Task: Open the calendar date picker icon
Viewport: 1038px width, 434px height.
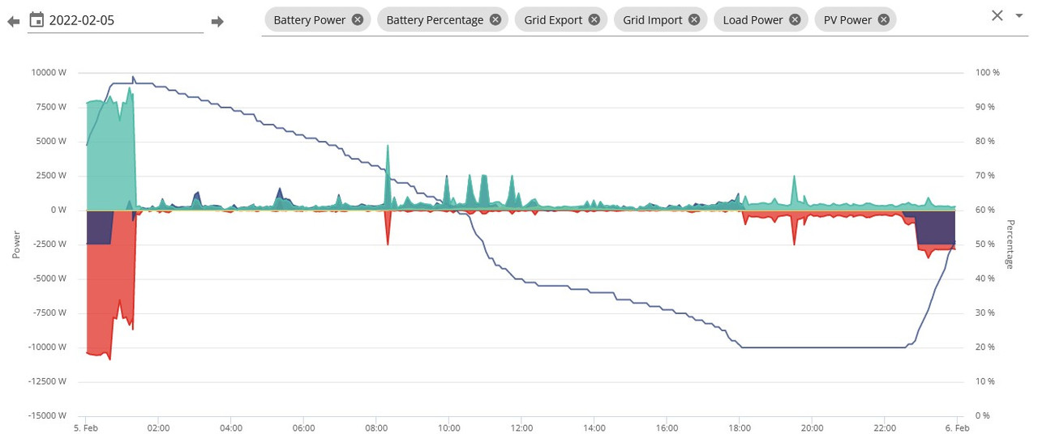Action: (x=36, y=19)
